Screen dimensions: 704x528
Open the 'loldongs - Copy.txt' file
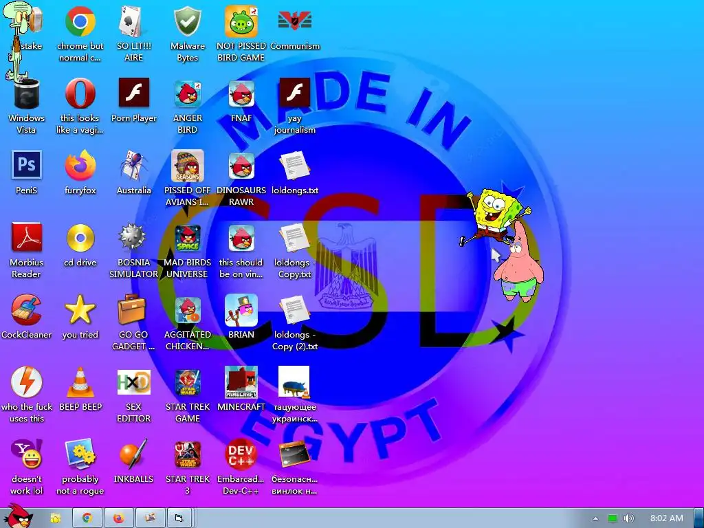(x=294, y=238)
